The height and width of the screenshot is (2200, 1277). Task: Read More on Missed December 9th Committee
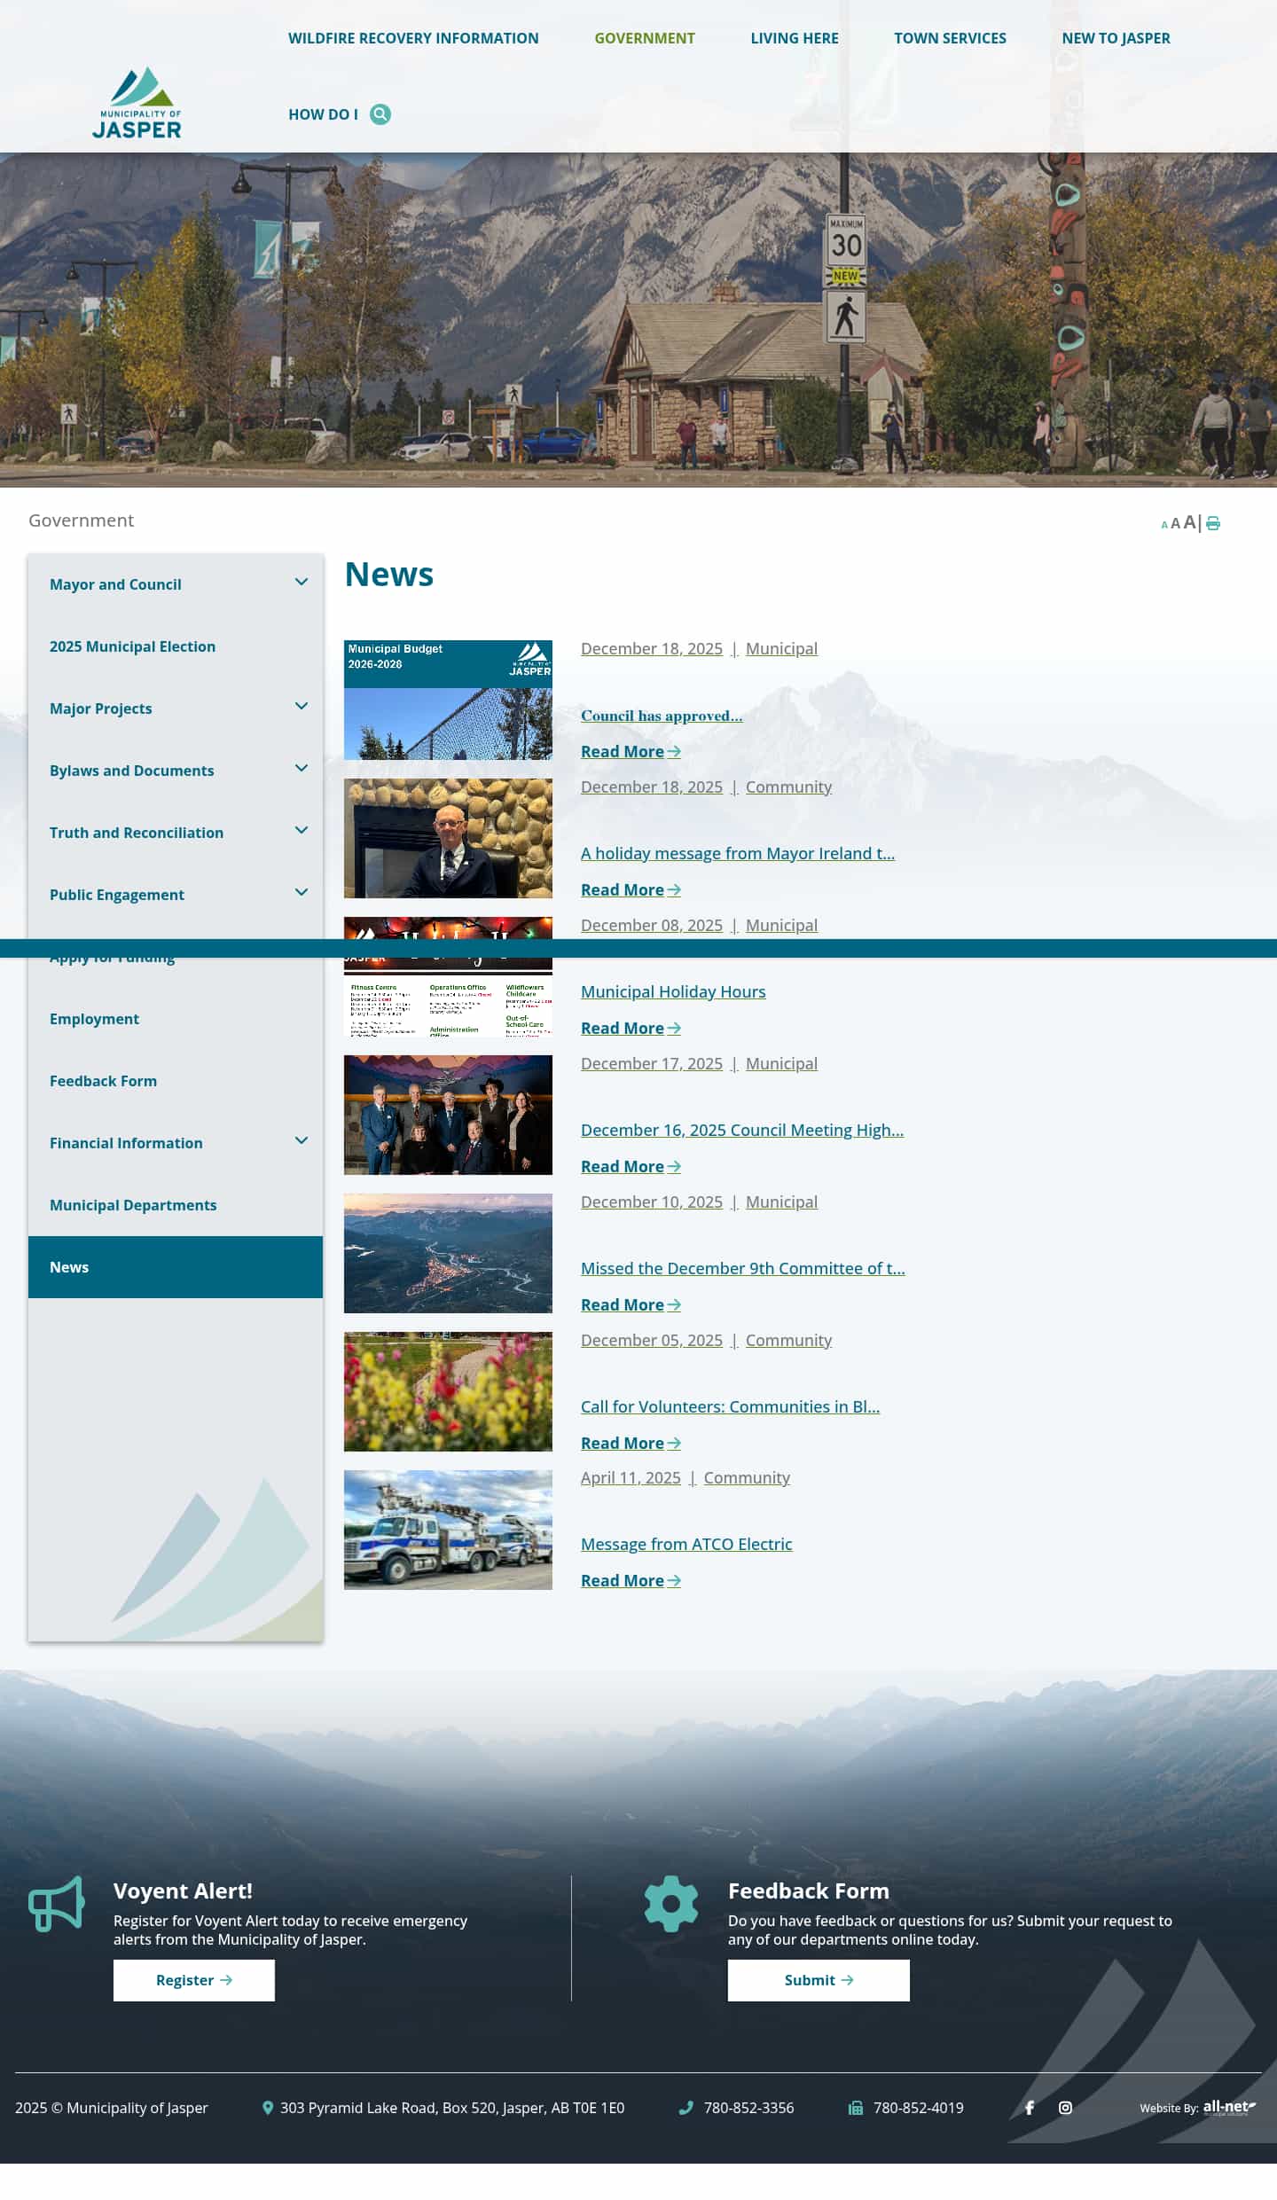631,1304
